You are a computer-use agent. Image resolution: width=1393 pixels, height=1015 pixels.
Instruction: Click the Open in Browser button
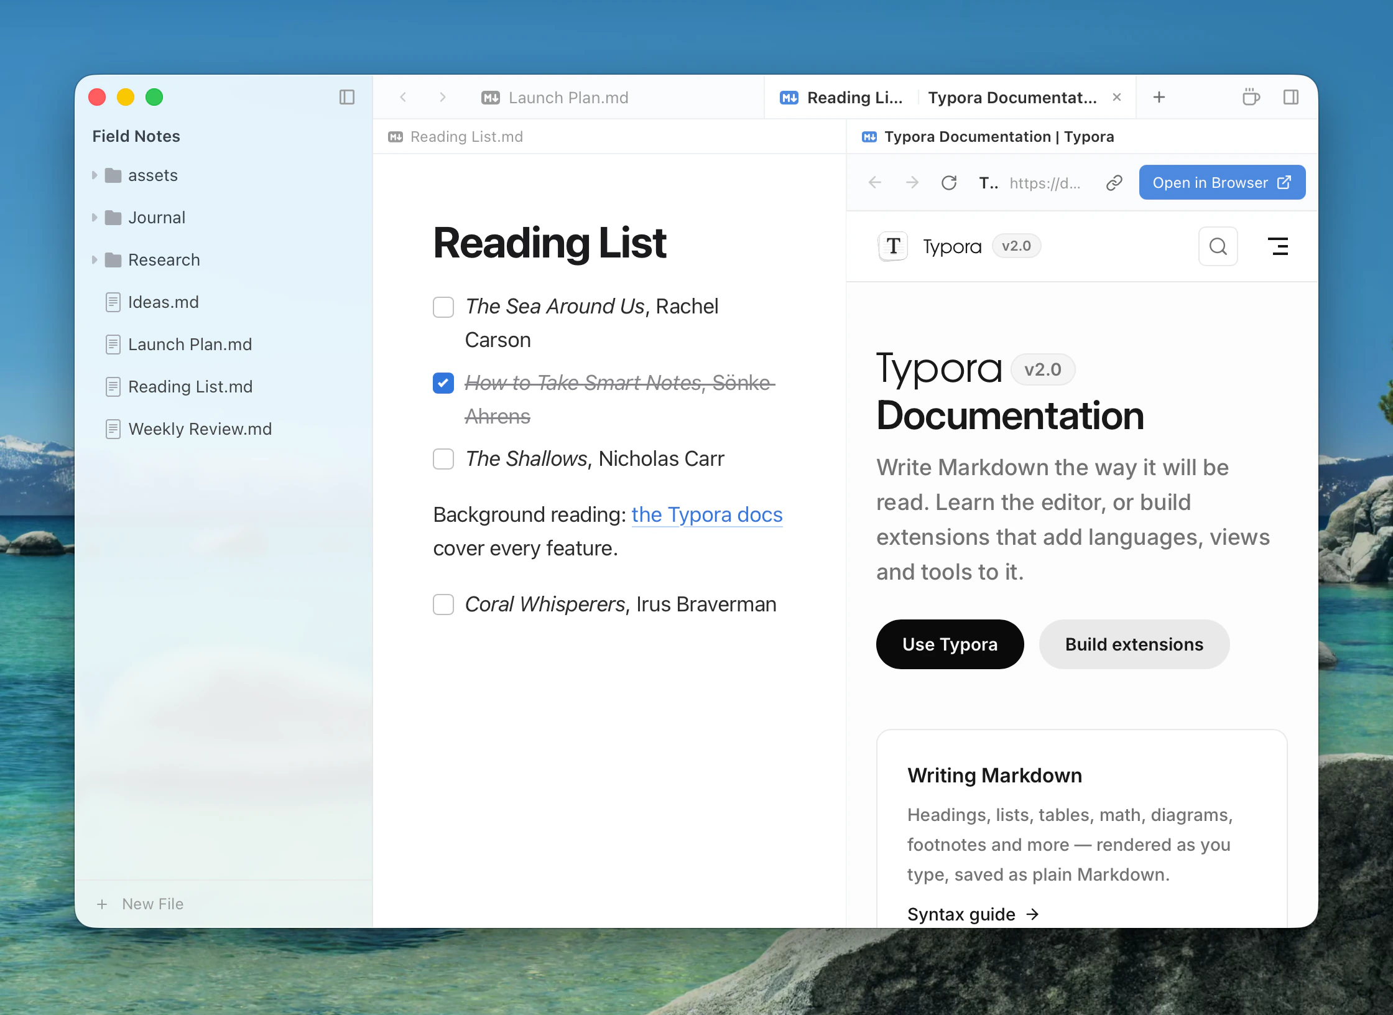pyautogui.click(x=1222, y=182)
